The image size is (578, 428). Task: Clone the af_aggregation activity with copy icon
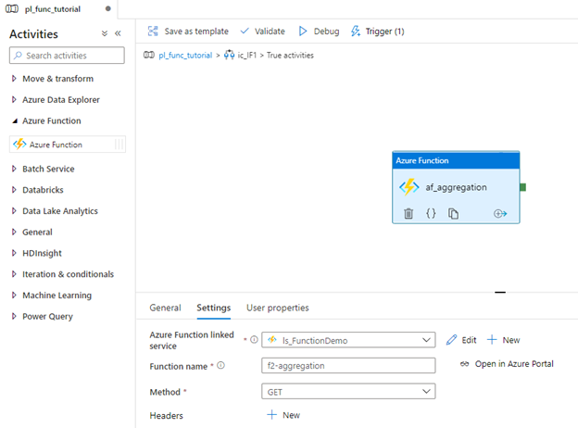point(454,213)
